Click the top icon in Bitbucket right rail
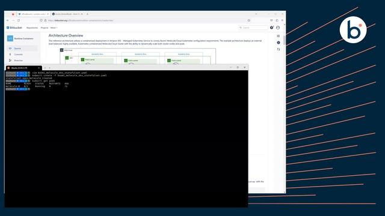 279,36
